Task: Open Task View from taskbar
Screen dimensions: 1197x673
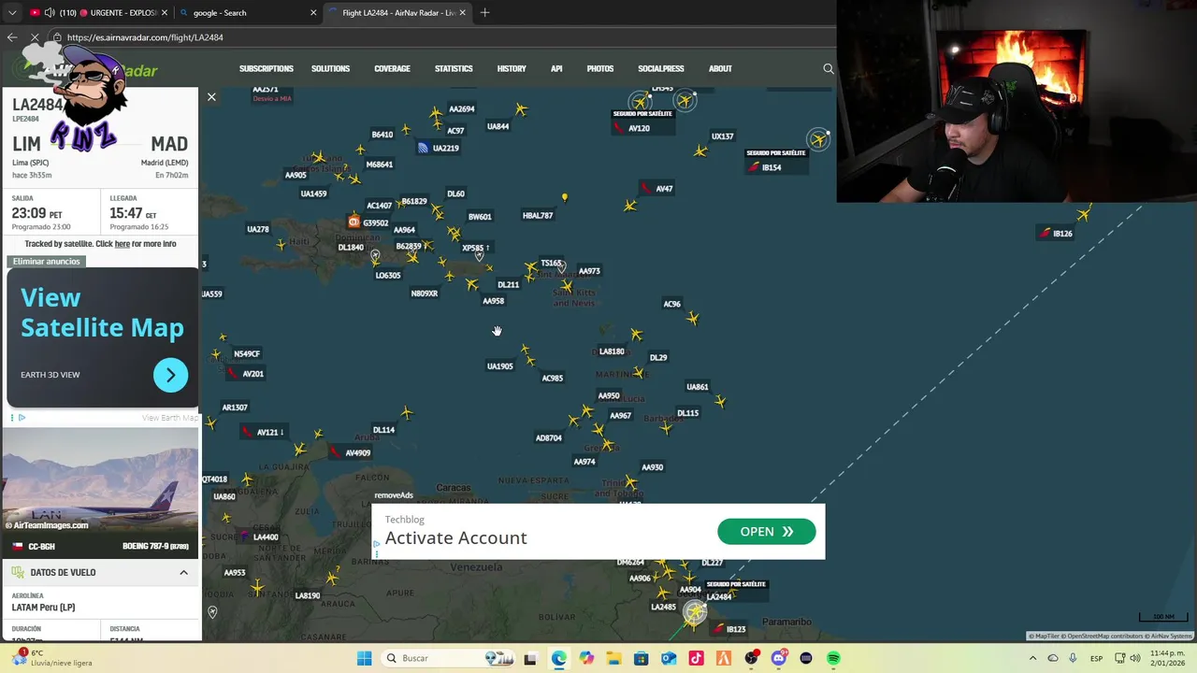Action: pos(530,658)
